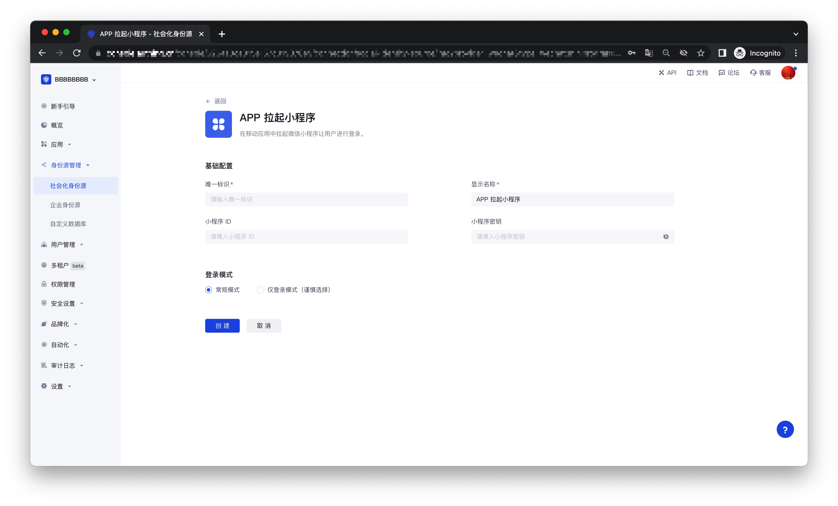Viewport: 838px width, 506px height.
Task: Click the browser reload icon
Action: (x=77, y=53)
